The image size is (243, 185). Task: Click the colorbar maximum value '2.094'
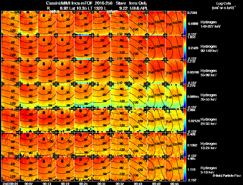coord(191,110)
